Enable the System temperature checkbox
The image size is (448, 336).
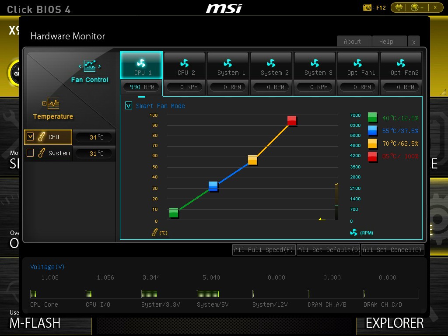point(30,153)
